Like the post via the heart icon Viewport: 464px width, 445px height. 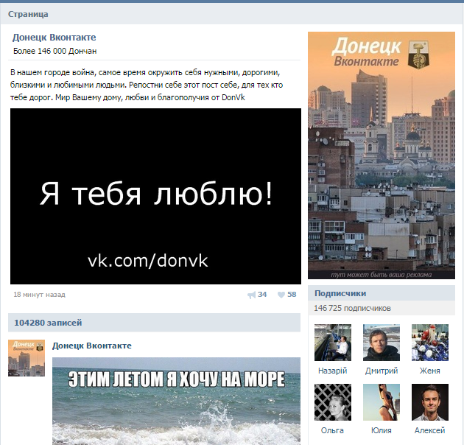281,295
